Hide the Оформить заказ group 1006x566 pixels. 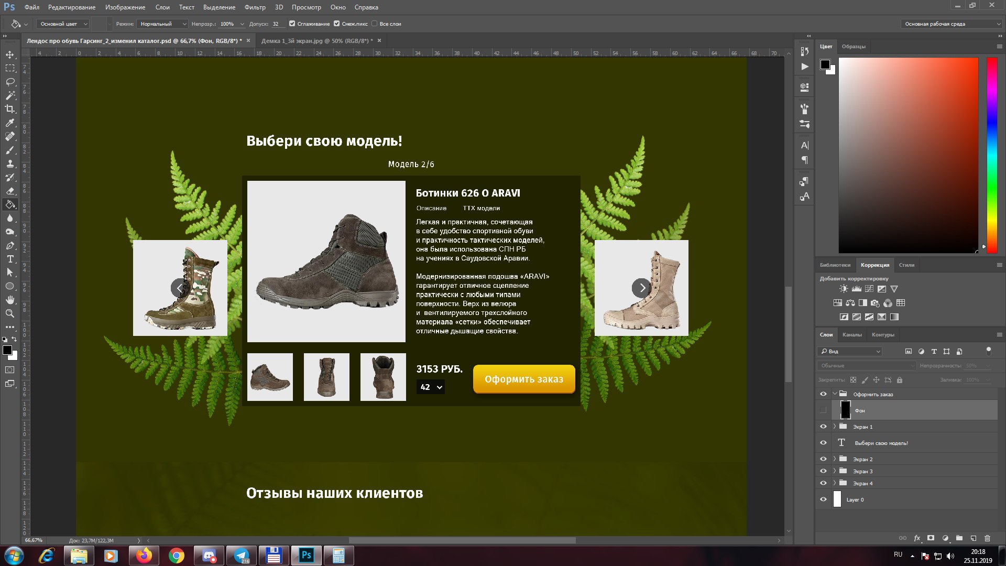[x=823, y=394]
